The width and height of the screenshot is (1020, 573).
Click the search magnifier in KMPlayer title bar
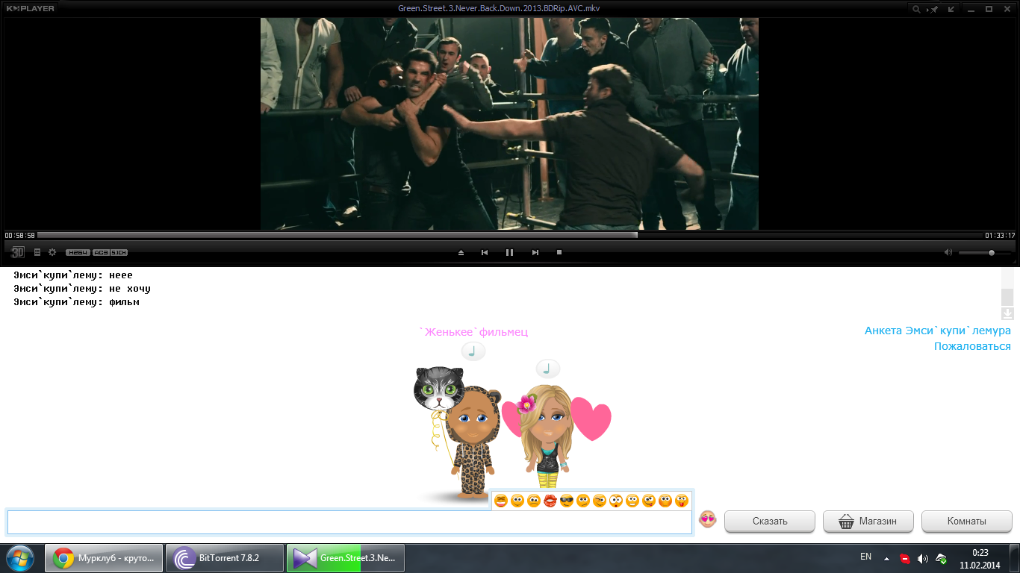[916, 9]
